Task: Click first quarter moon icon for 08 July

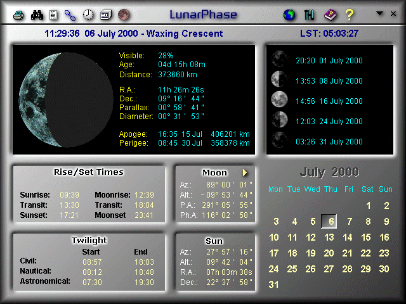Action: pyautogui.click(x=279, y=79)
